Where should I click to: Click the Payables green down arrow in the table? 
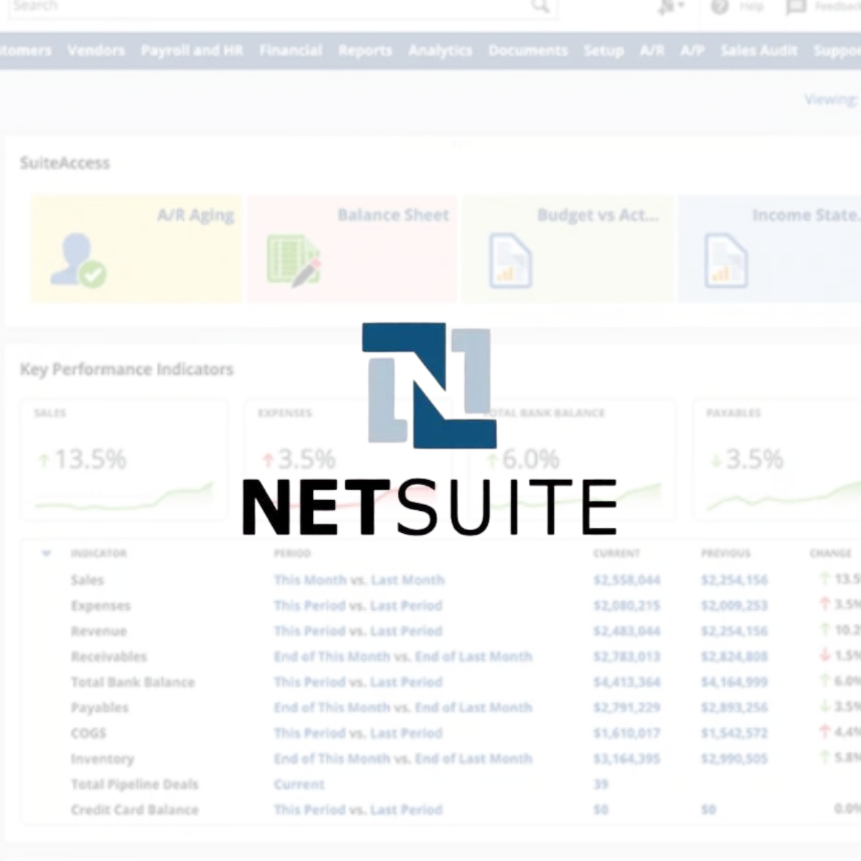[825, 707]
